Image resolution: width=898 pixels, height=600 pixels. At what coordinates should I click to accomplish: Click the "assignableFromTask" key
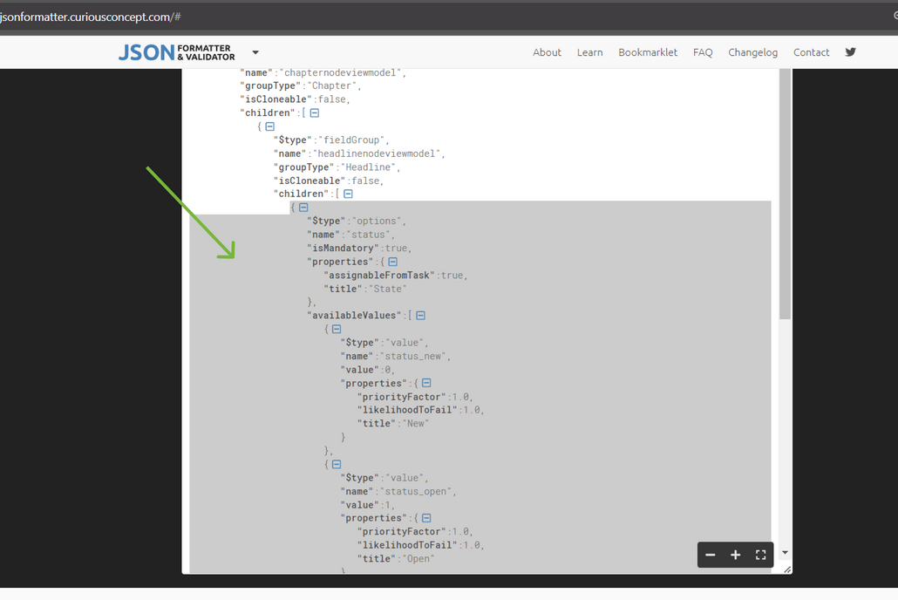point(379,275)
